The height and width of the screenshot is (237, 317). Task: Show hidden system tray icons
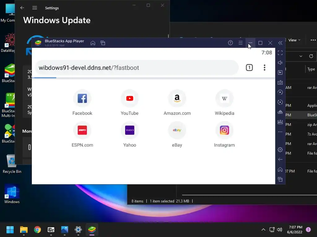pyautogui.click(x=263, y=230)
